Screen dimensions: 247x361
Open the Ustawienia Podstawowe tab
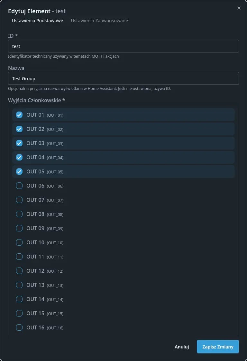coord(37,20)
